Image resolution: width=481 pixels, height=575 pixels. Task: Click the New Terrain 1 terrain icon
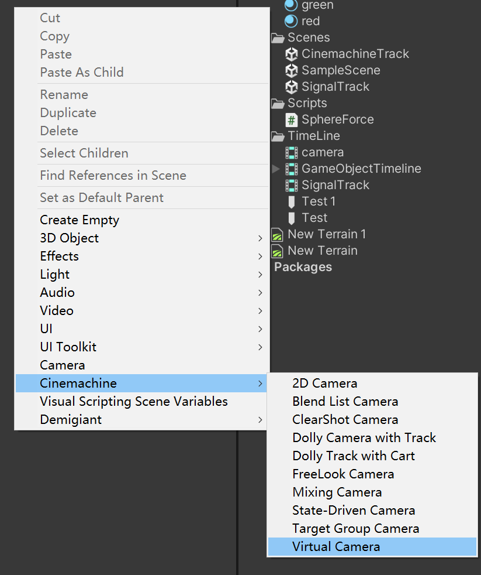click(x=277, y=235)
